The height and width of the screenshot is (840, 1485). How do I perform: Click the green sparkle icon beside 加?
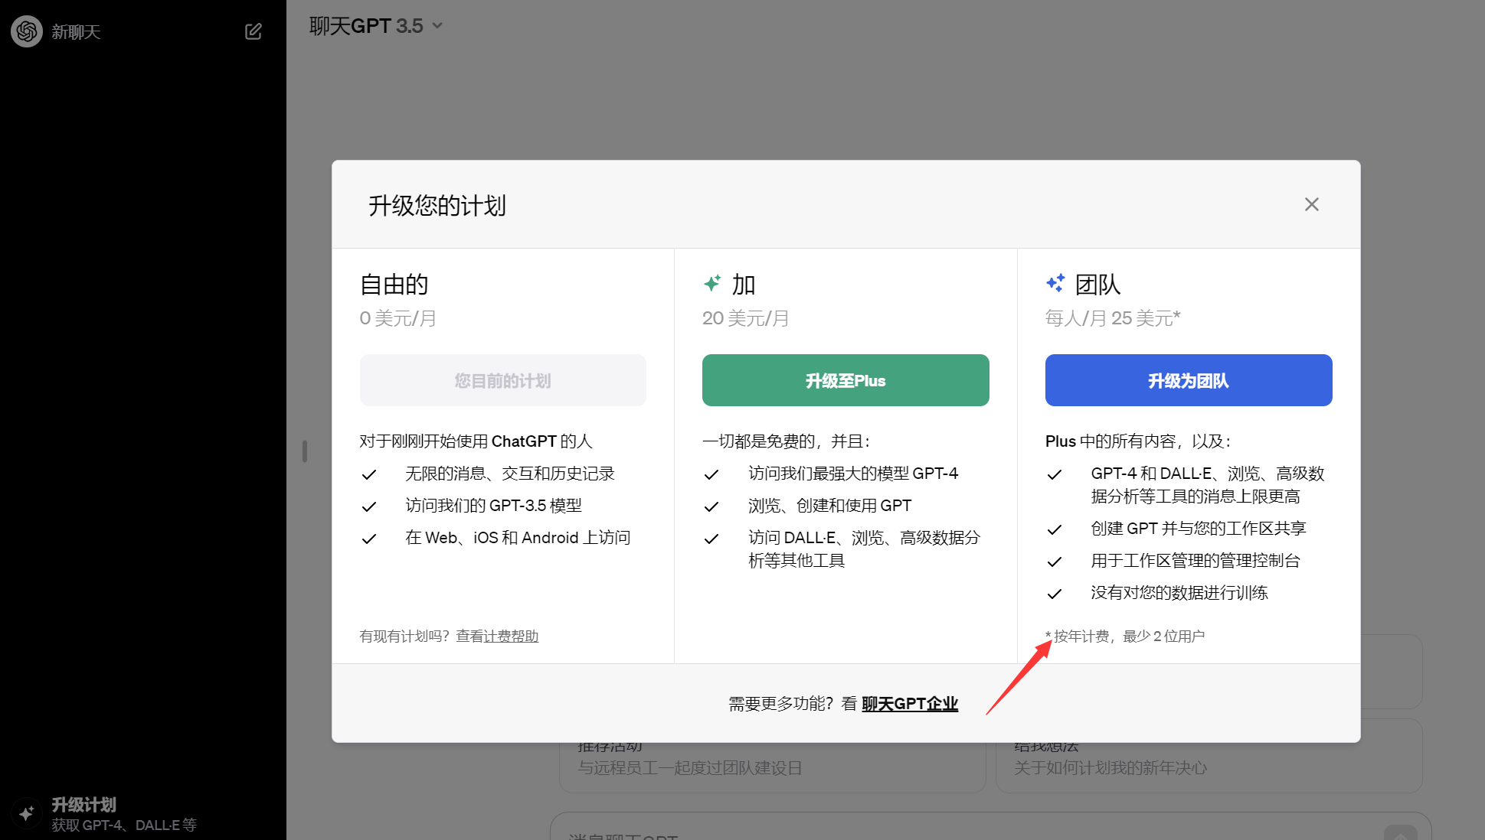click(712, 284)
